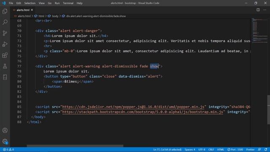270x152 pixels.
Task: Click the <h4> heading text on line 71
Action: click(x=75, y=36)
